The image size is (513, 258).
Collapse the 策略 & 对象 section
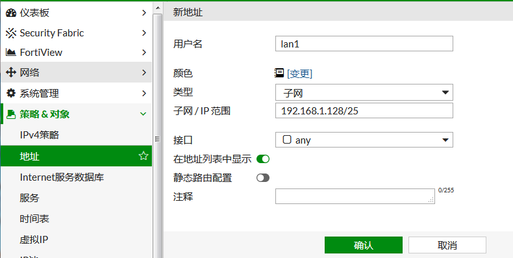click(x=143, y=114)
